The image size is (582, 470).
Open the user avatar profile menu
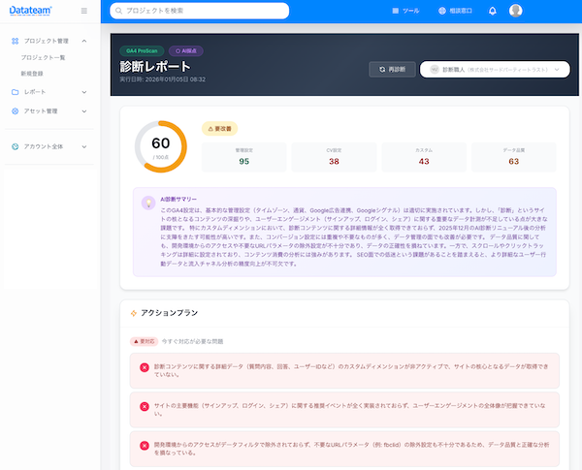(x=515, y=11)
